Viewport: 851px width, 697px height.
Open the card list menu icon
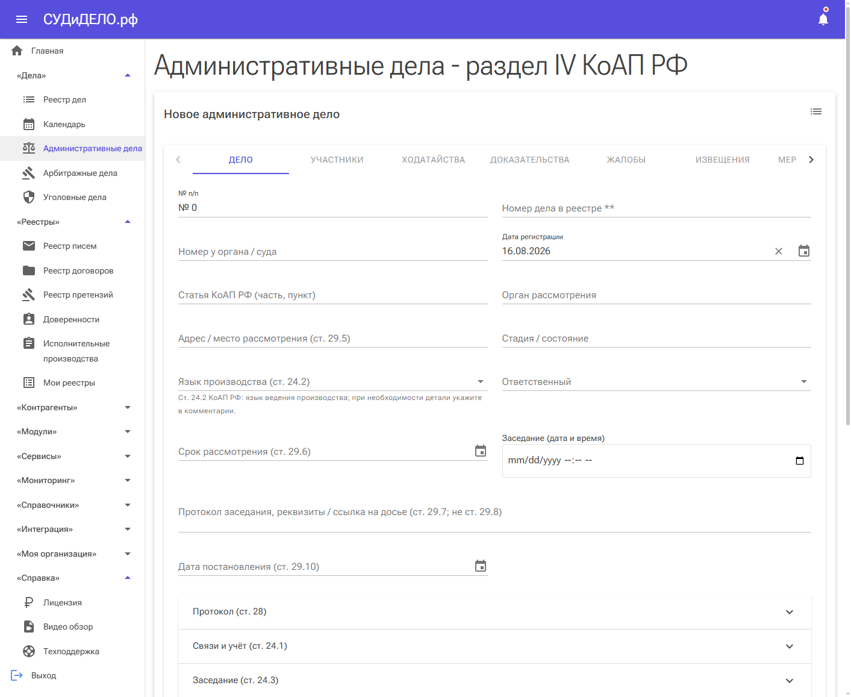pyautogui.click(x=816, y=111)
